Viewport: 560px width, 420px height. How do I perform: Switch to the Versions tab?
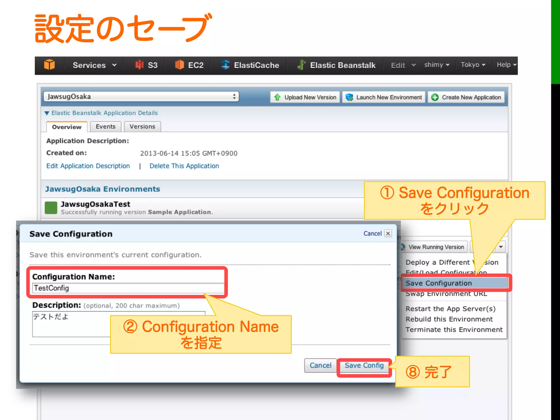coord(142,127)
